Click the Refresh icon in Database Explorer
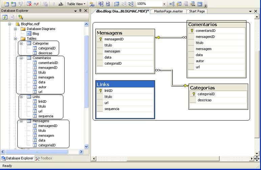The image size is (261, 170). tap(5, 17)
